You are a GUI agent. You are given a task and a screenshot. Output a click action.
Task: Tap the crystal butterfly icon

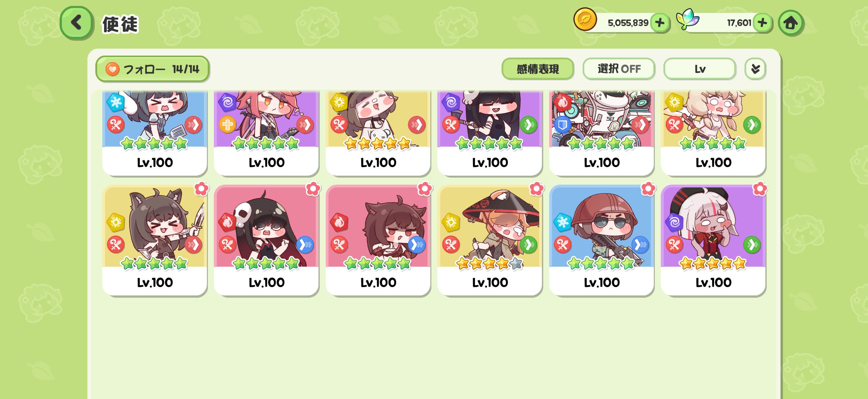[687, 19]
